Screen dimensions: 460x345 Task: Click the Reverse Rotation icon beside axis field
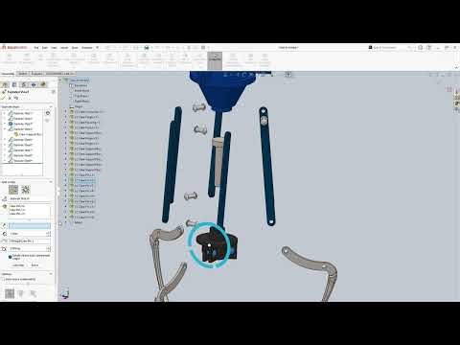pos(4,241)
